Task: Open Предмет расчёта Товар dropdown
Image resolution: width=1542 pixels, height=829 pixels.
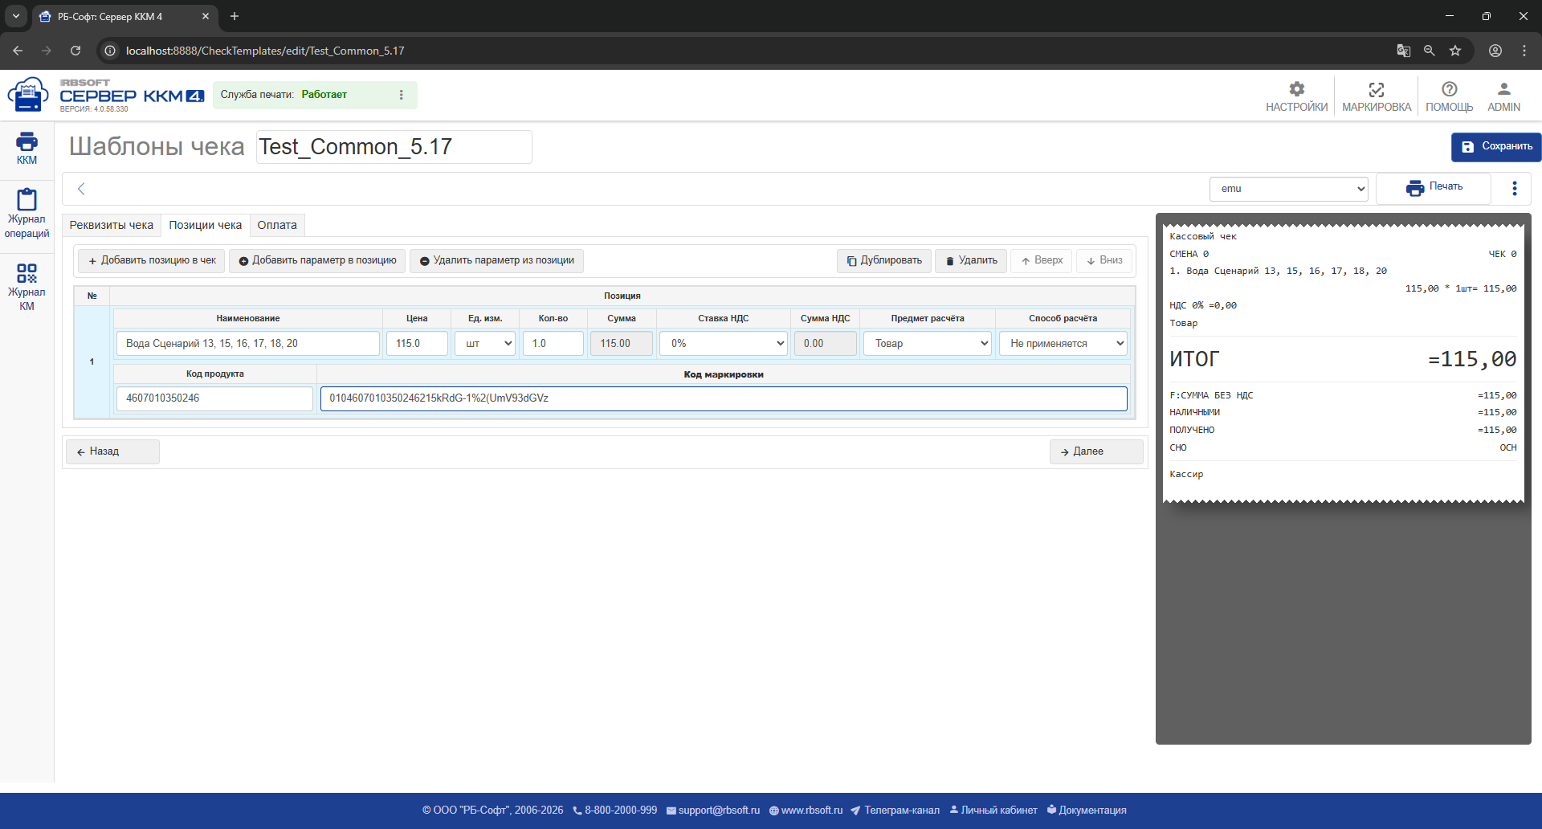Action: (x=928, y=344)
